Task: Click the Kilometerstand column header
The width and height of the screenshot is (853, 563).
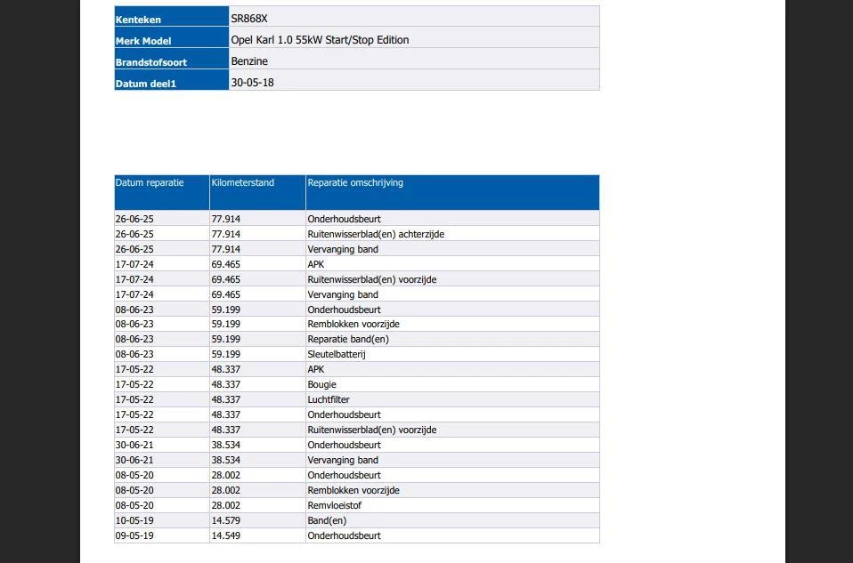Action: [243, 183]
